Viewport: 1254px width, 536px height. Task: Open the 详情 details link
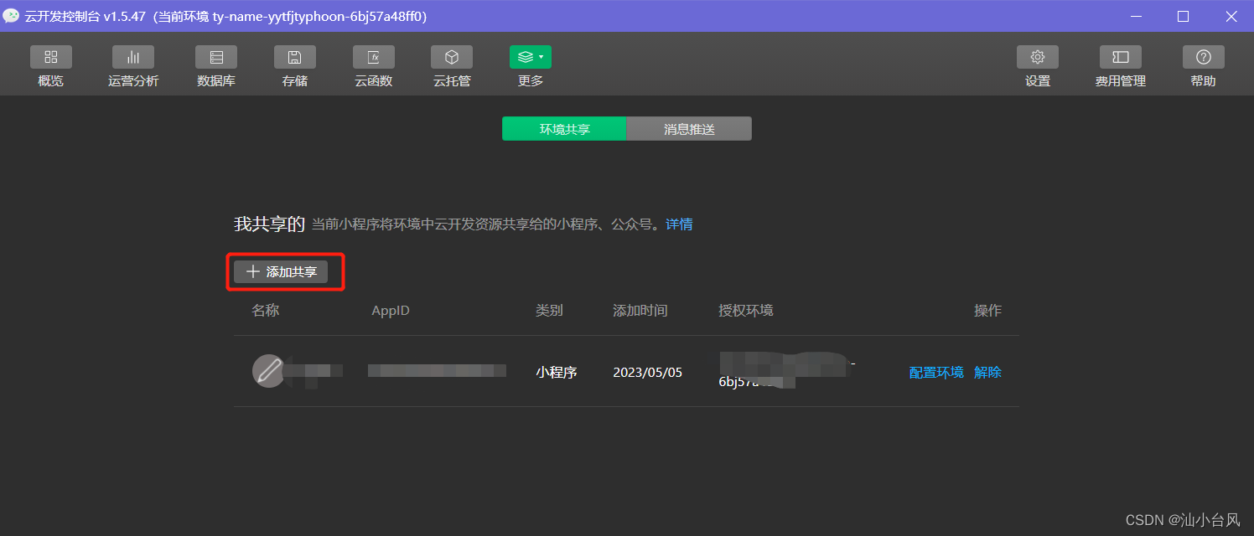[x=679, y=224]
